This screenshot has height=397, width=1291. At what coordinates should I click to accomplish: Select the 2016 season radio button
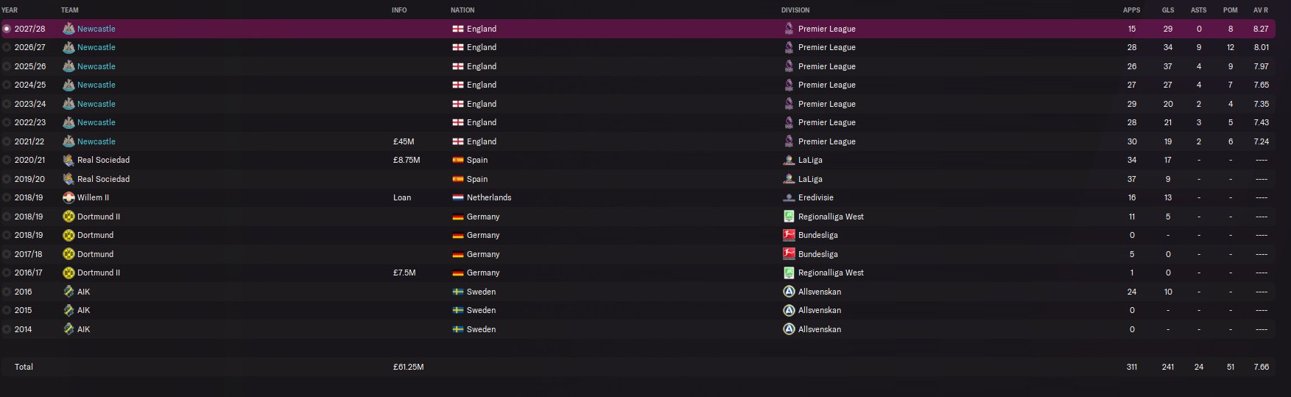(7, 292)
